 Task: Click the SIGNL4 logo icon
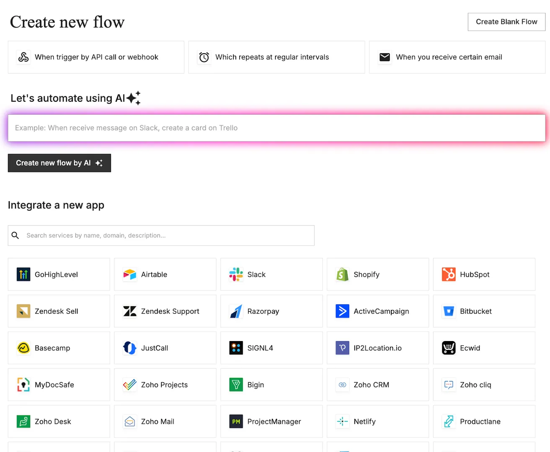[236, 348]
